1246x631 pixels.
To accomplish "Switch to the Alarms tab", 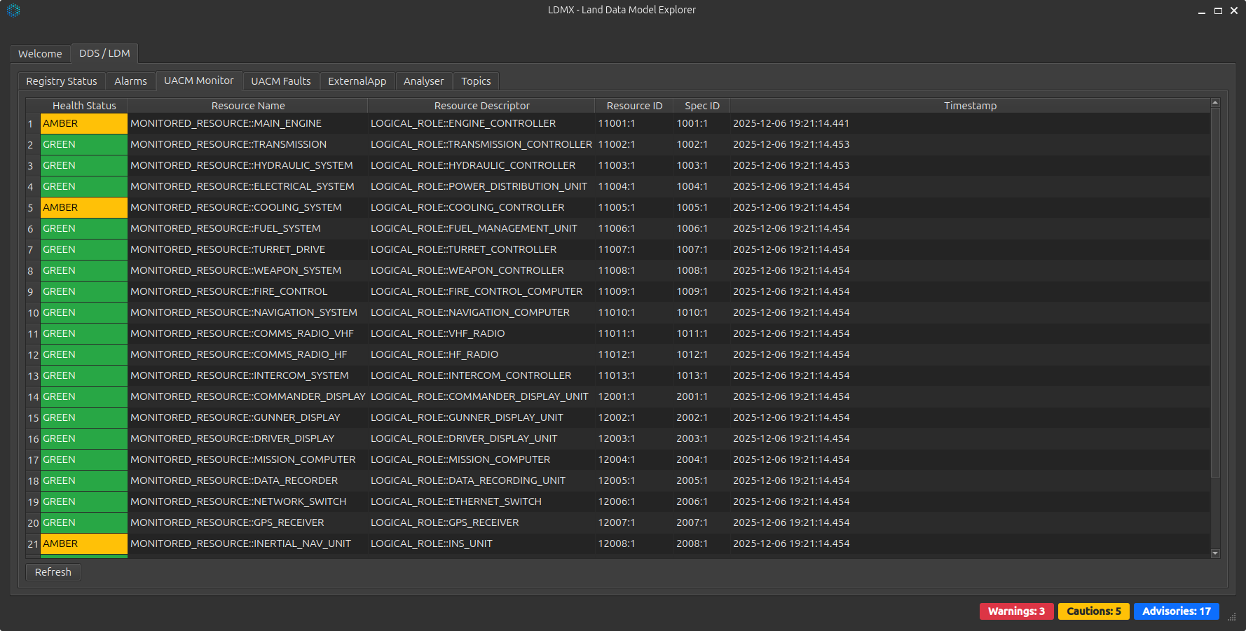I will [130, 81].
